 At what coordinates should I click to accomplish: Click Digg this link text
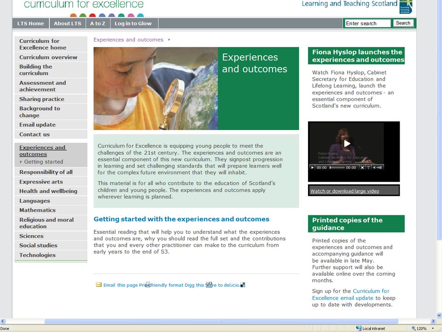194,285
